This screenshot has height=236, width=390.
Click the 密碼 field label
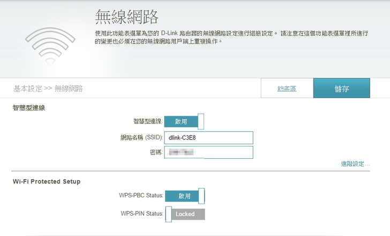tap(156, 152)
